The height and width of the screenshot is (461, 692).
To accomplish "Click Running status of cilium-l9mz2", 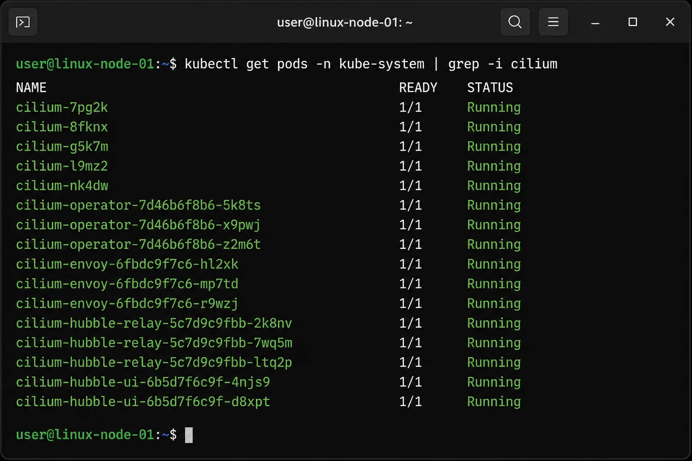I will [x=494, y=166].
